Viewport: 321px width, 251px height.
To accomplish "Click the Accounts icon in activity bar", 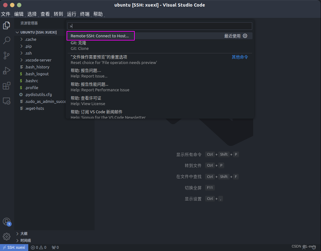I will (x=6, y=222).
